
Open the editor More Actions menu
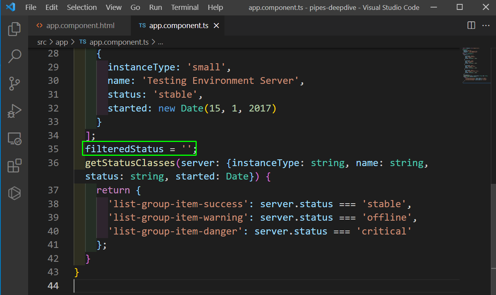click(x=486, y=25)
